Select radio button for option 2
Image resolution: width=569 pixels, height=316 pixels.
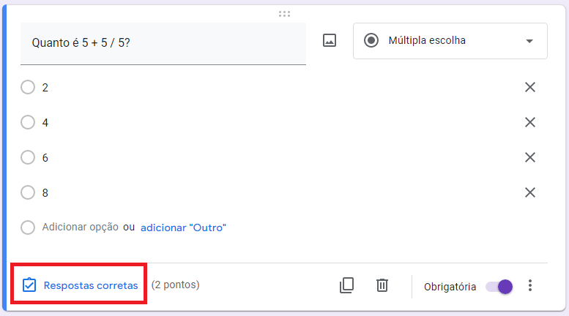pos(28,87)
